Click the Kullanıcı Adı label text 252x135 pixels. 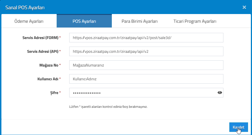pos(48,79)
